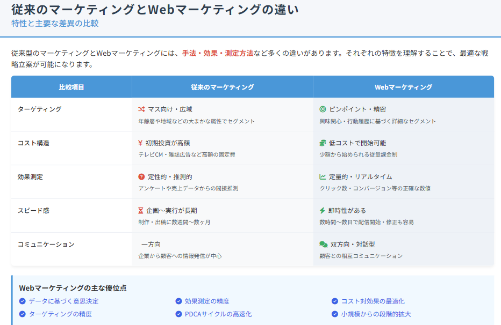Click the lightning bolt icon beside 即時性がある

tap(323, 210)
